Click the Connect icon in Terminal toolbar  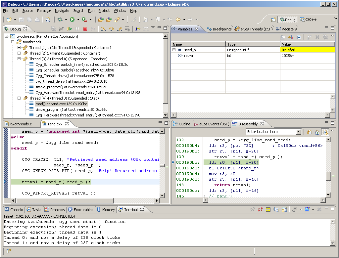click(x=252, y=209)
